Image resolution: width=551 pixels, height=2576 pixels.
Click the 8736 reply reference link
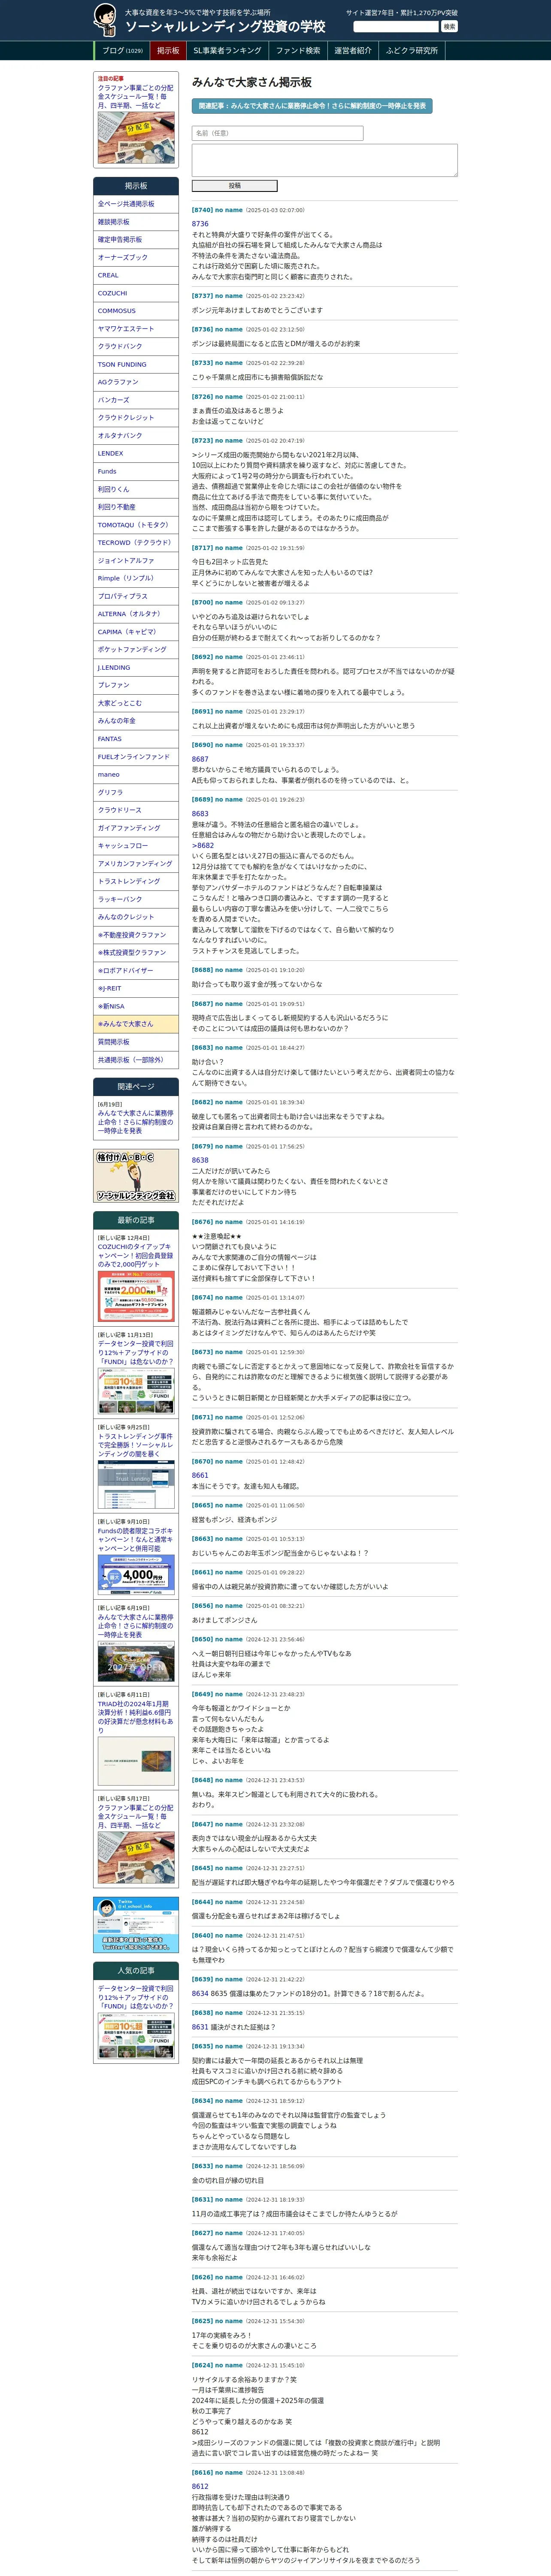200,224
